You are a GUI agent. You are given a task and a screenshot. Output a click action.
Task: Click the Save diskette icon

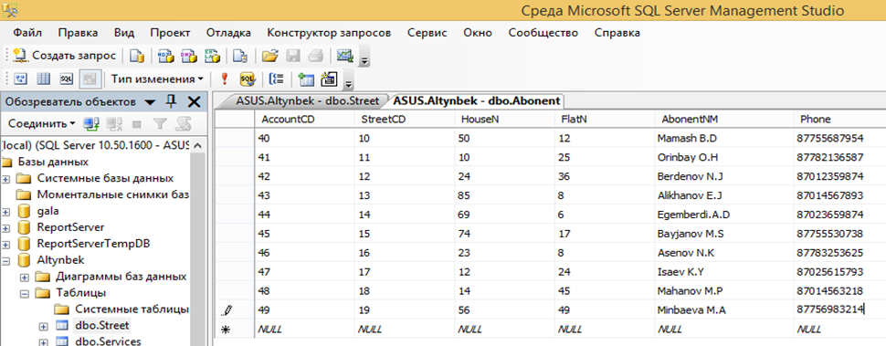pyautogui.click(x=293, y=56)
